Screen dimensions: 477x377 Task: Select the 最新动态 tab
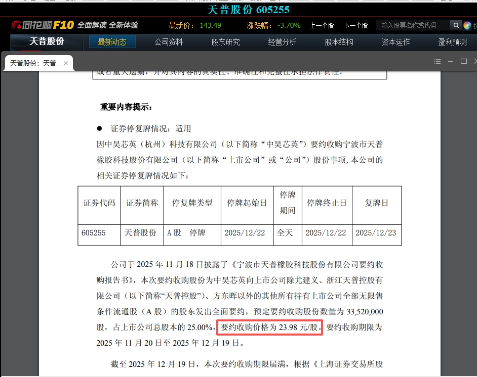[112, 42]
